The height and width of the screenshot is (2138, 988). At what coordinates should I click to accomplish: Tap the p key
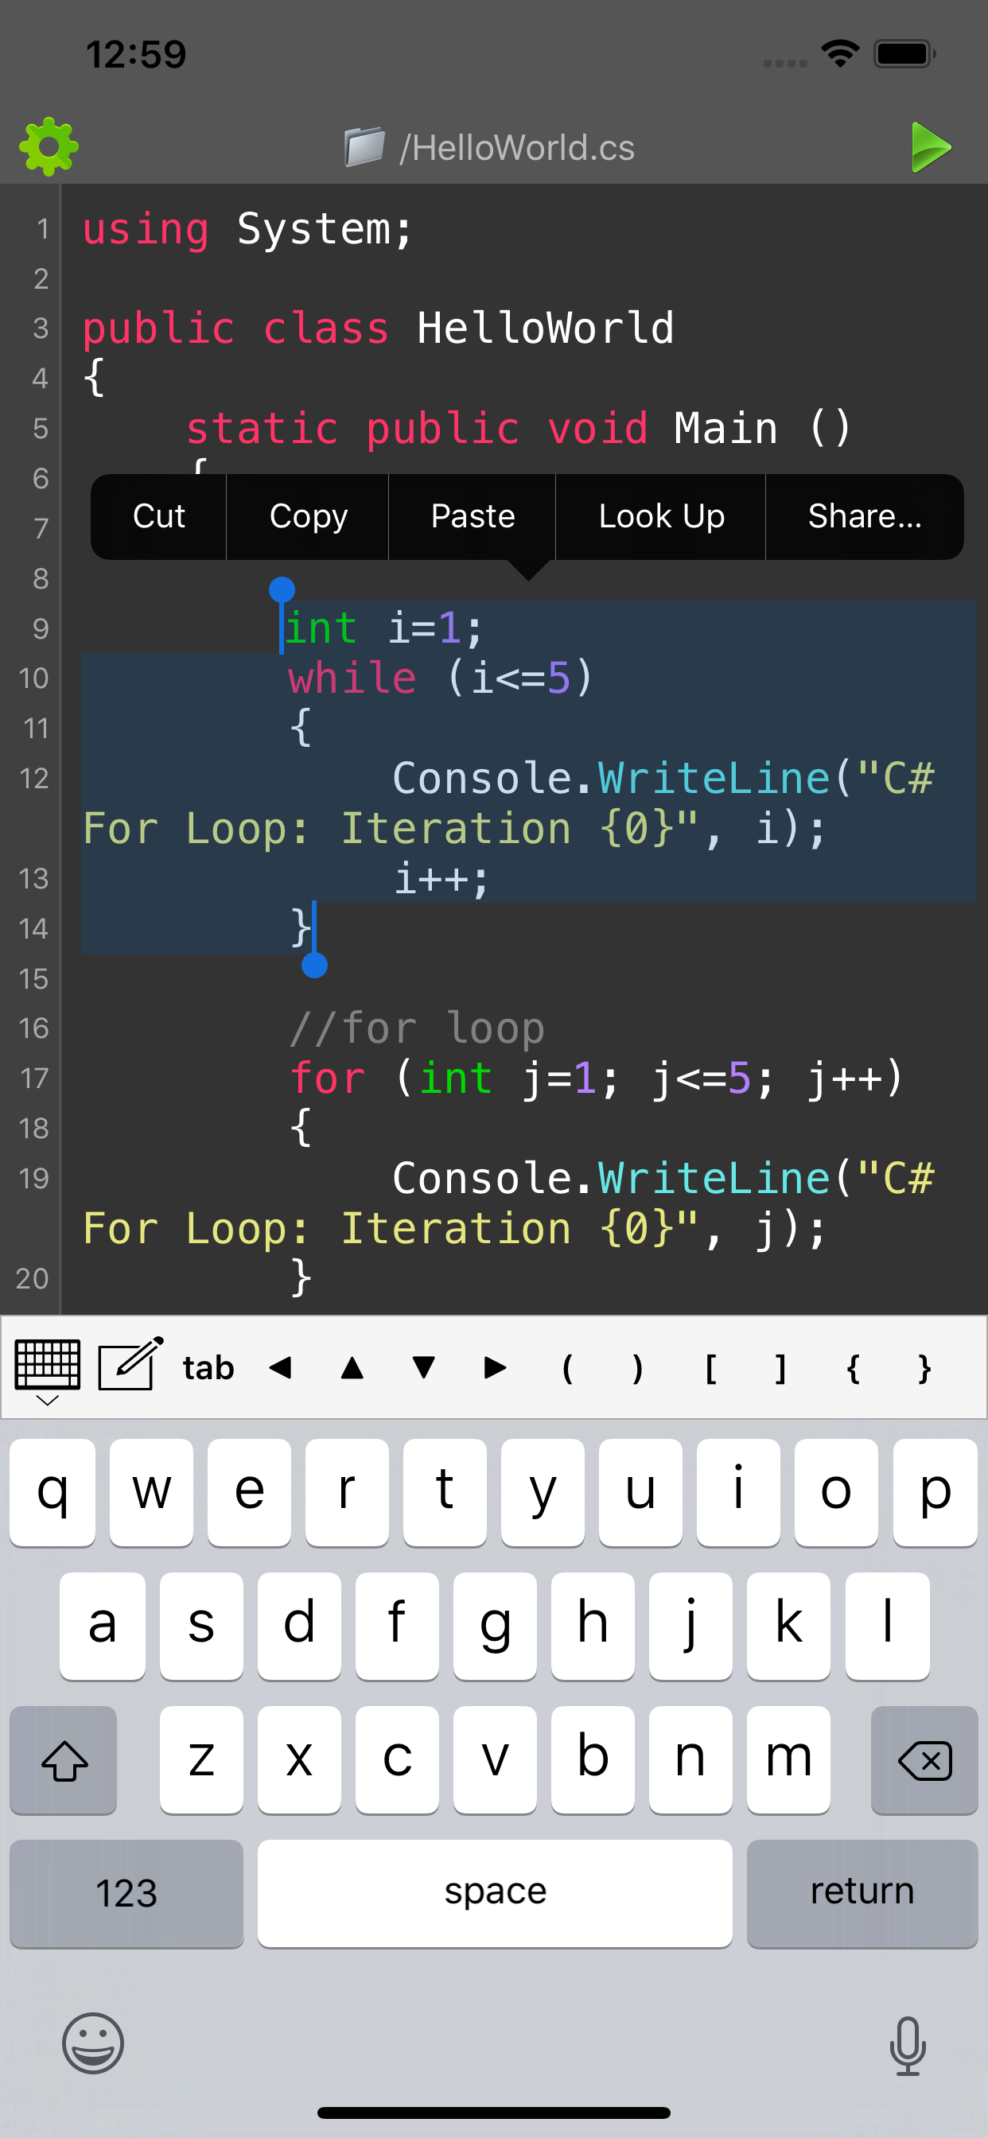point(935,1492)
